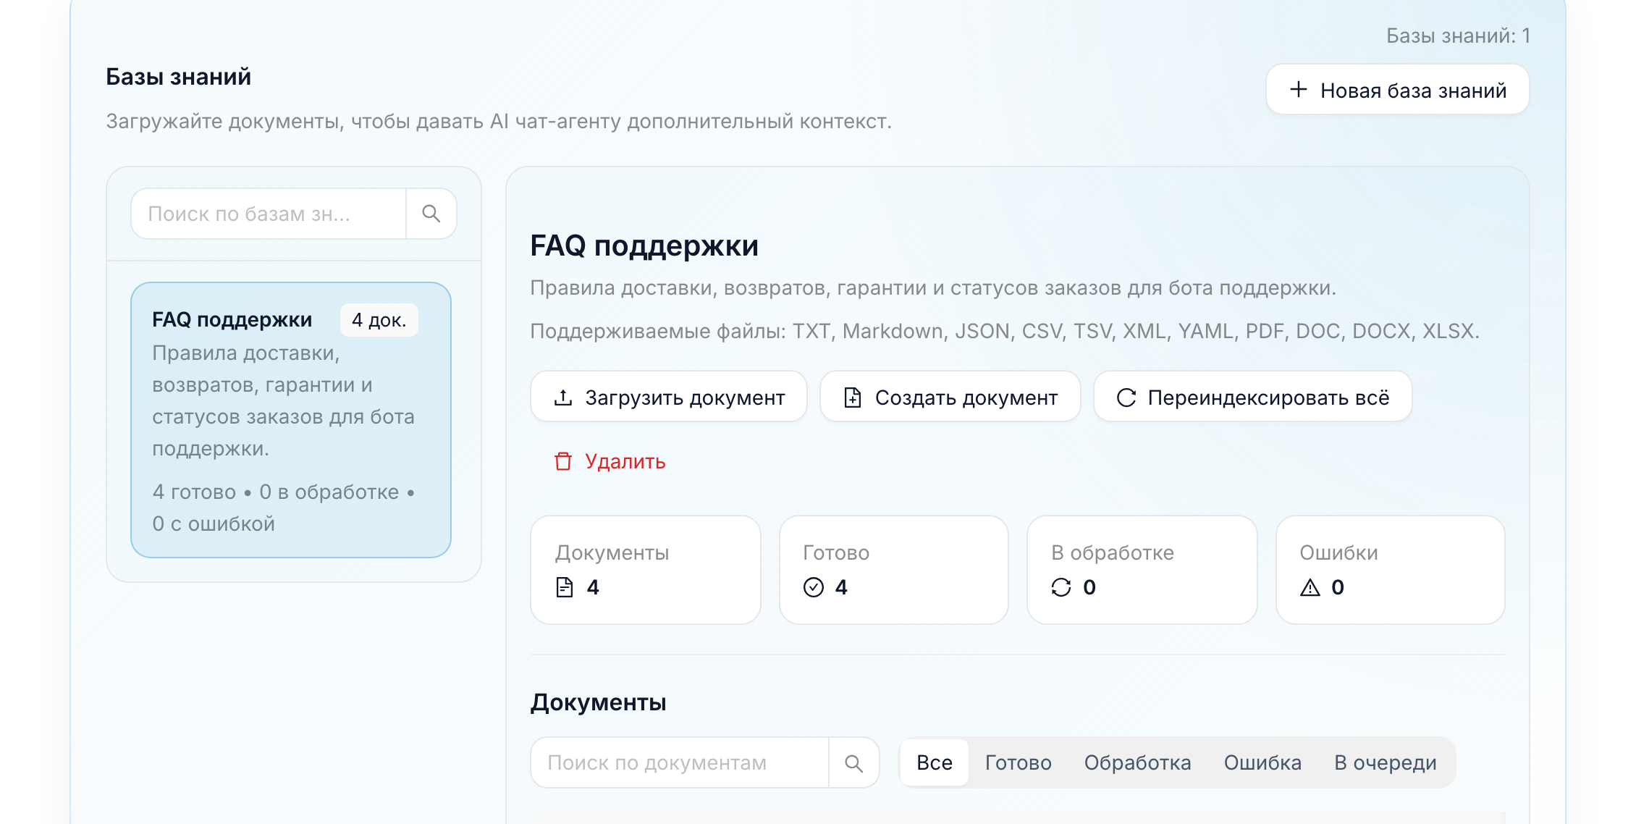
Task: Click the reindex circular arrow icon
Action: coord(1126,398)
